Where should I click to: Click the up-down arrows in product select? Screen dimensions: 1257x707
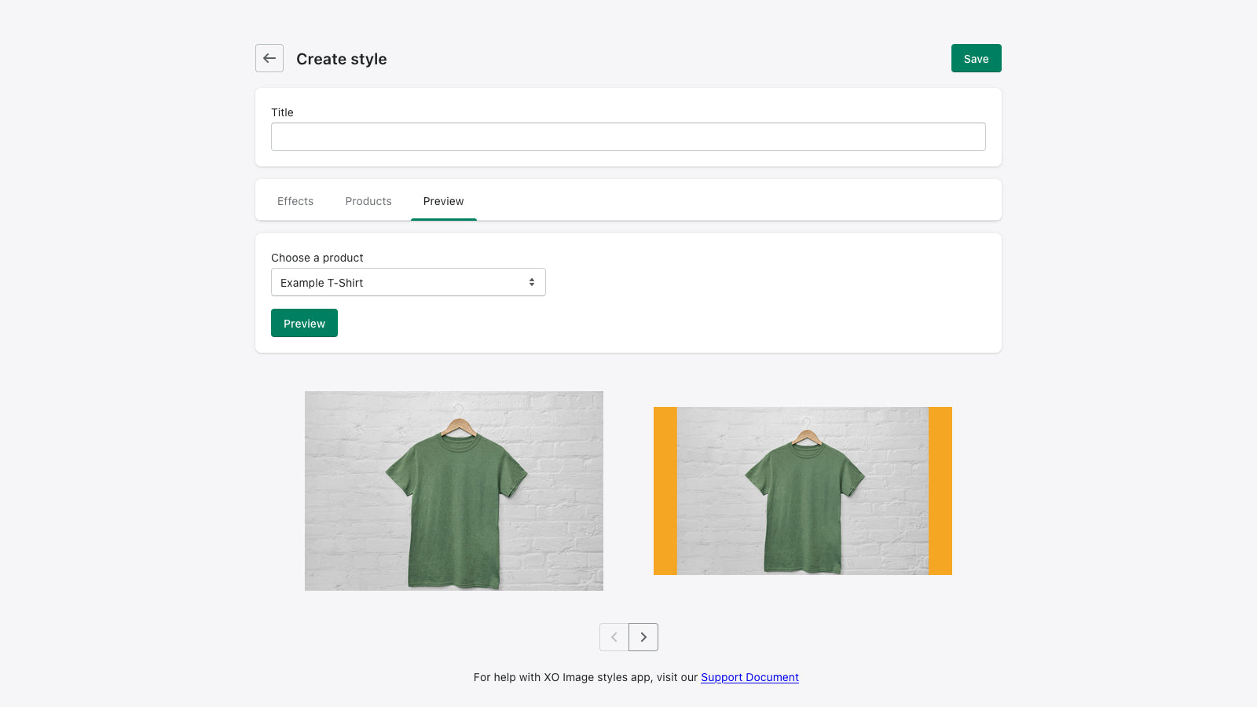(x=532, y=282)
